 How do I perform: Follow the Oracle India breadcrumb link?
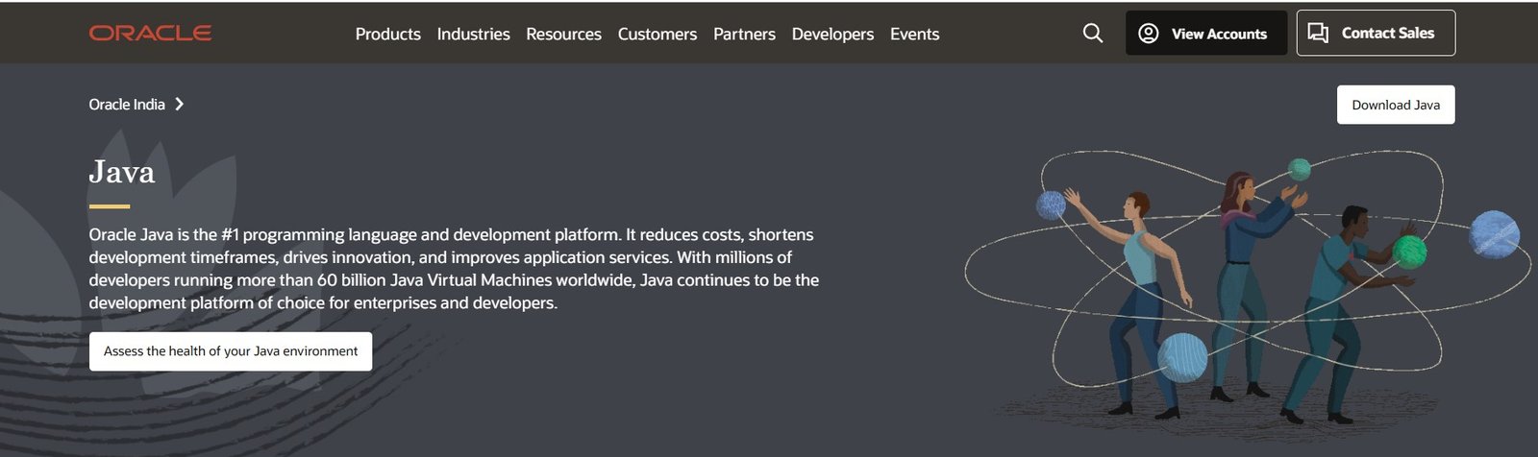pos(127,104)
